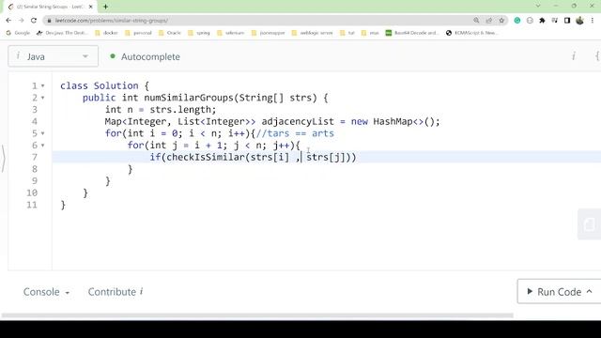Select the Similar String Groups browser tab
The height and width of the screenshot is (338, 601).
50,7
